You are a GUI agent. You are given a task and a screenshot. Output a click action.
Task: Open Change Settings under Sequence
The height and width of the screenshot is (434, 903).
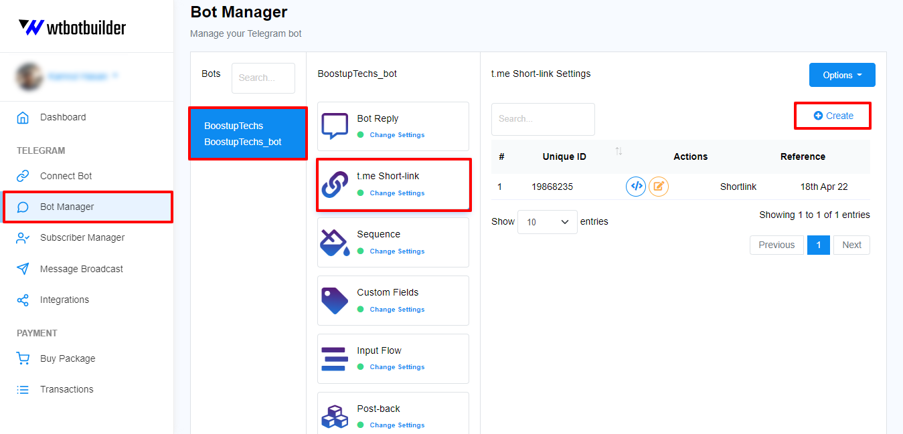(397, 251)
